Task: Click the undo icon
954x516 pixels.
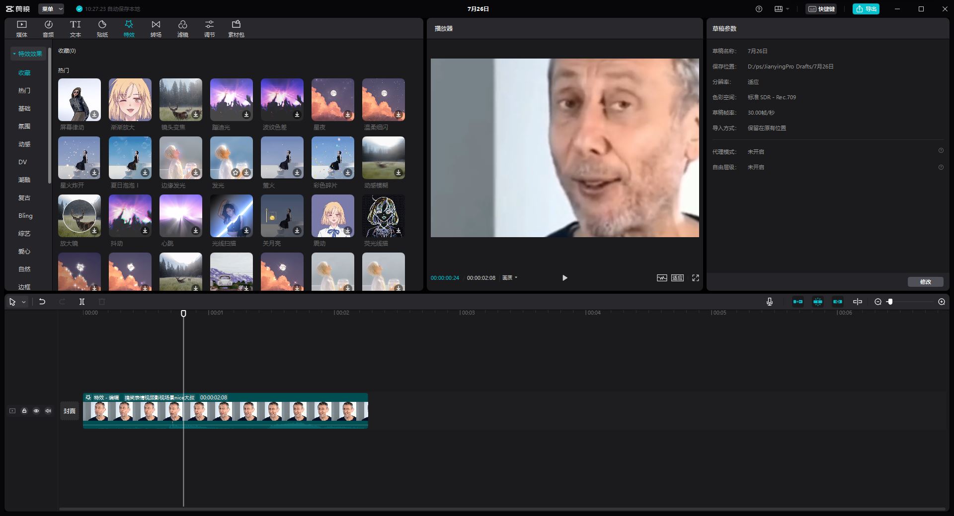Action: coord(42,302)
